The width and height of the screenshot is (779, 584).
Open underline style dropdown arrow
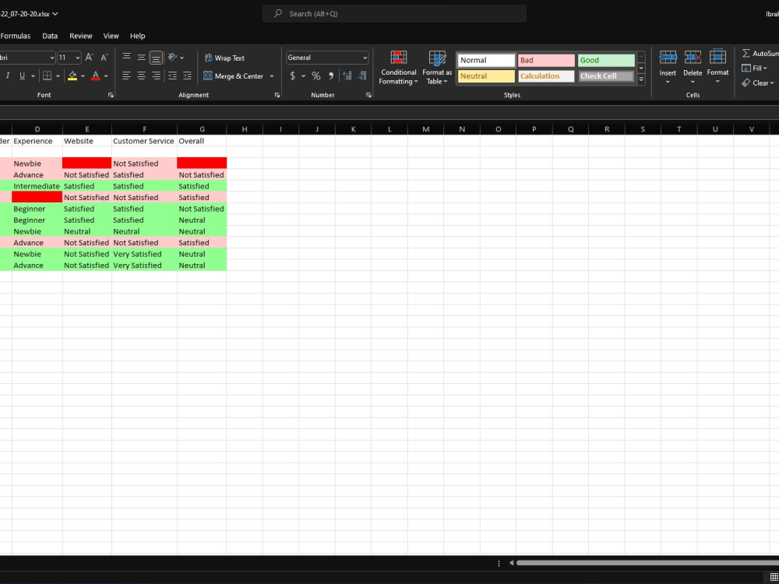[x=33, y=76]
